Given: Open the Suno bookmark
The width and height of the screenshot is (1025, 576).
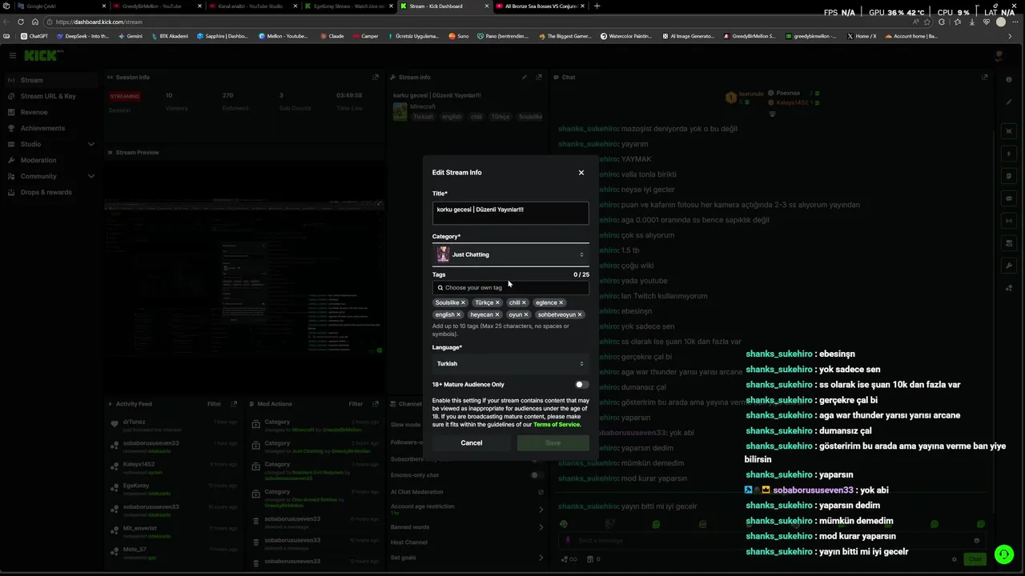Looking at the screenshot, I should [459, 36].
